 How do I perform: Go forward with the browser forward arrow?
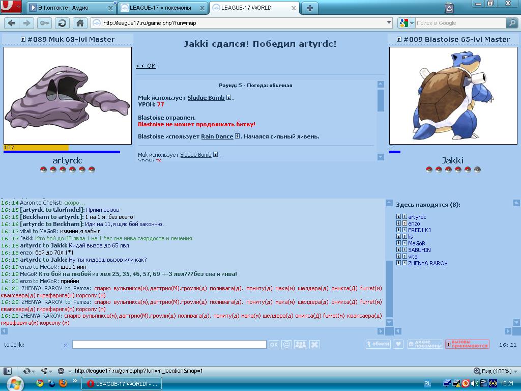click(x=26, y=23)
